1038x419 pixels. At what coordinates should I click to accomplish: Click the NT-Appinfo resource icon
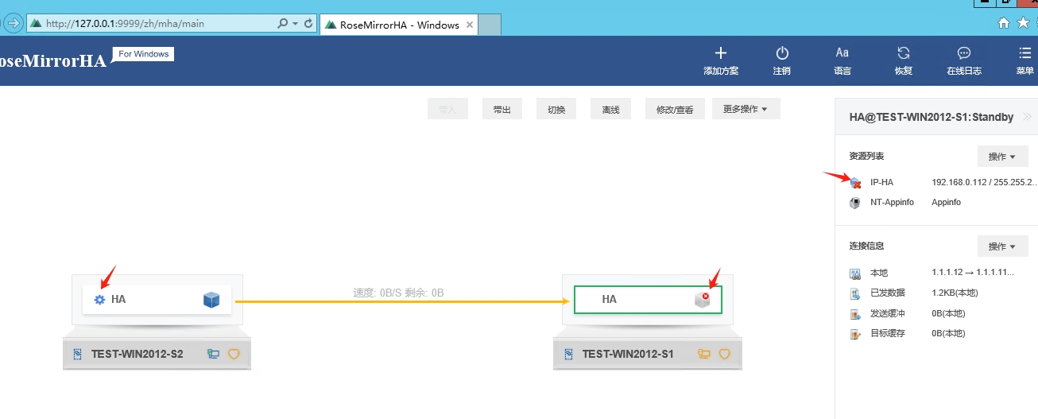click(x=855, y=203)
